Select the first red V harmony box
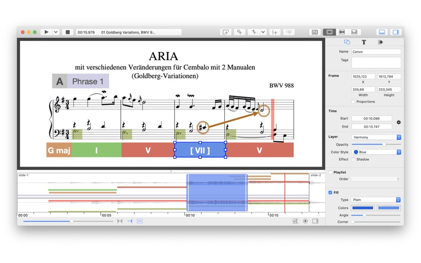 pos(148,150)
